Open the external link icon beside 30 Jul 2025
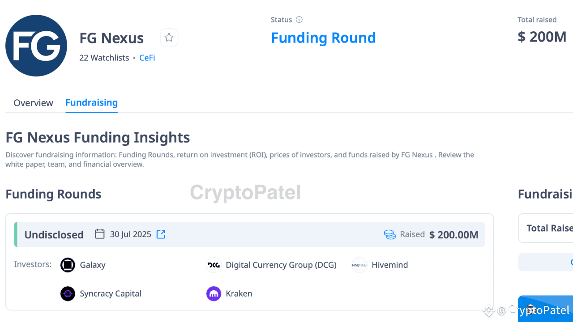 pyautogui.click(x=161, y=234)
